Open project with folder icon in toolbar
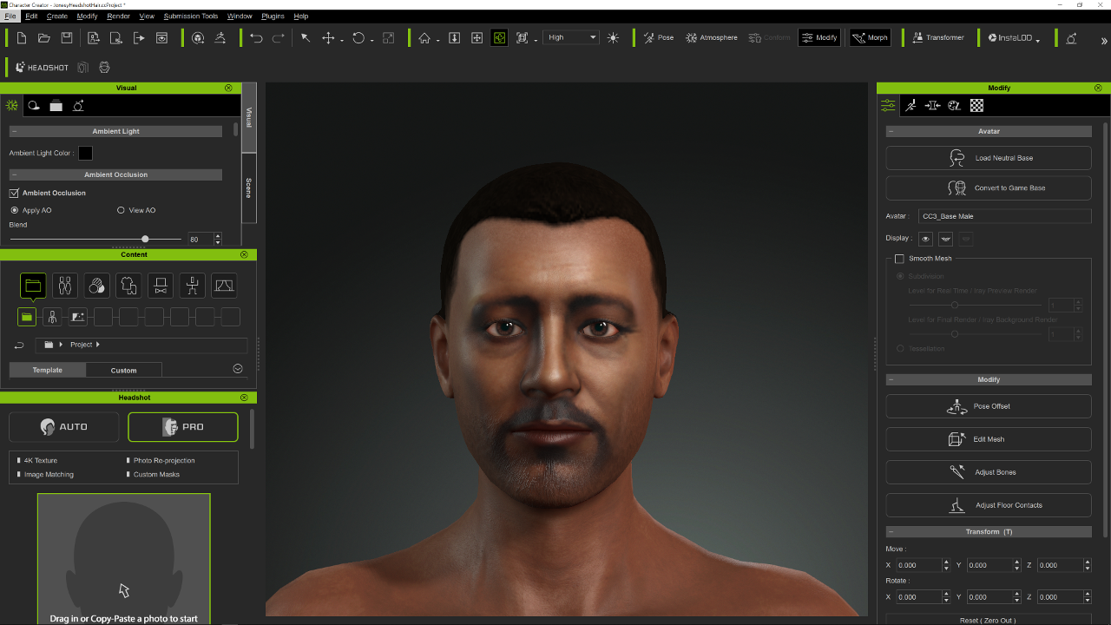Screen dimensions: 1111x625 [44, 37]
